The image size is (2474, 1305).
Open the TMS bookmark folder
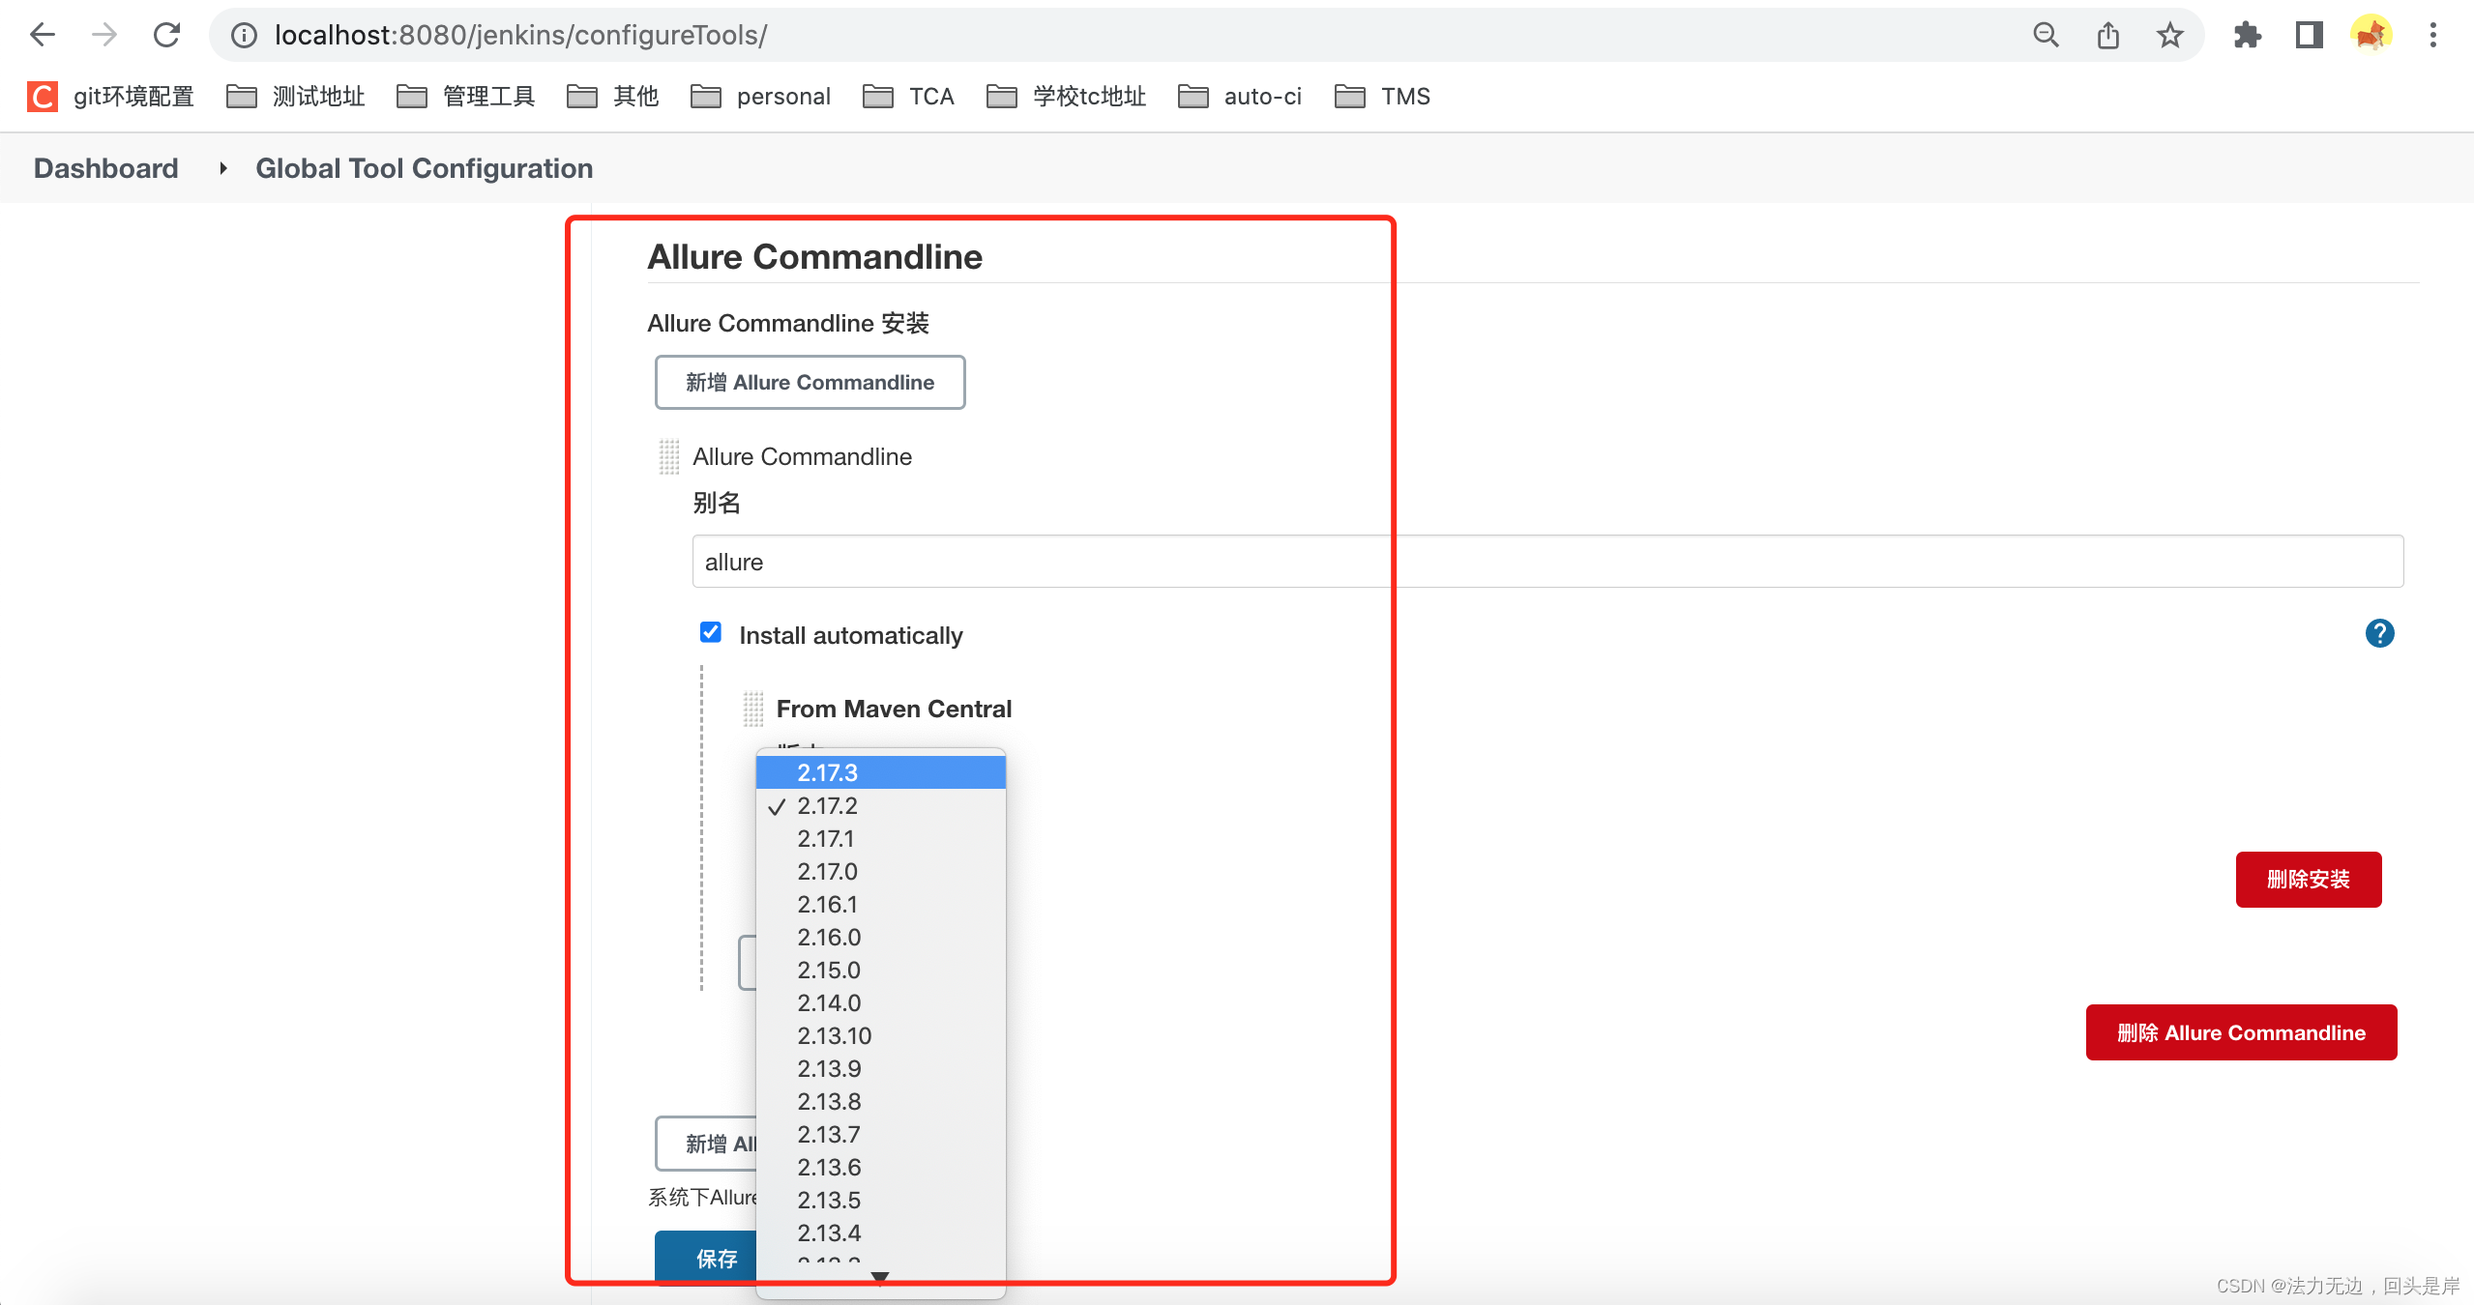click(x=1383, y=97)
